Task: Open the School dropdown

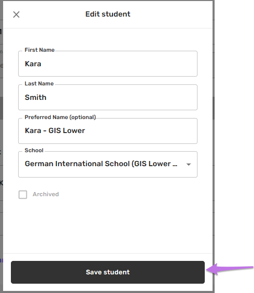Action: click(108, 164)
